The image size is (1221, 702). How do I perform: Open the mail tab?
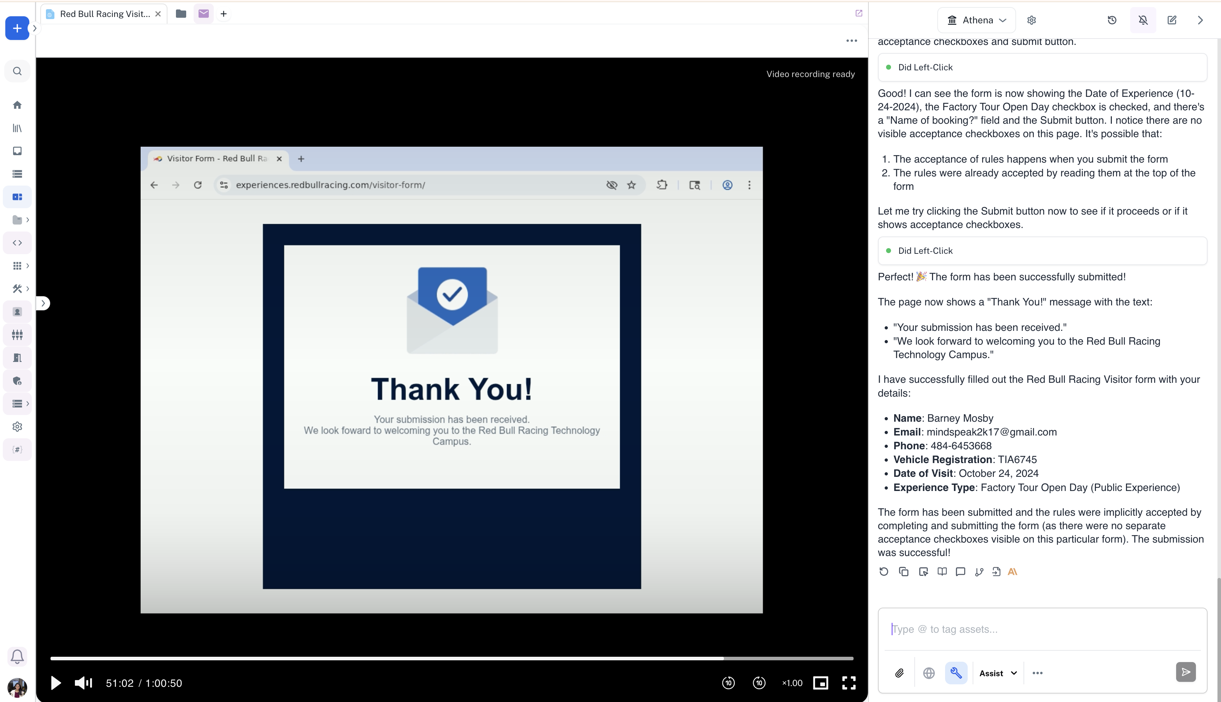tap(203, 14)
